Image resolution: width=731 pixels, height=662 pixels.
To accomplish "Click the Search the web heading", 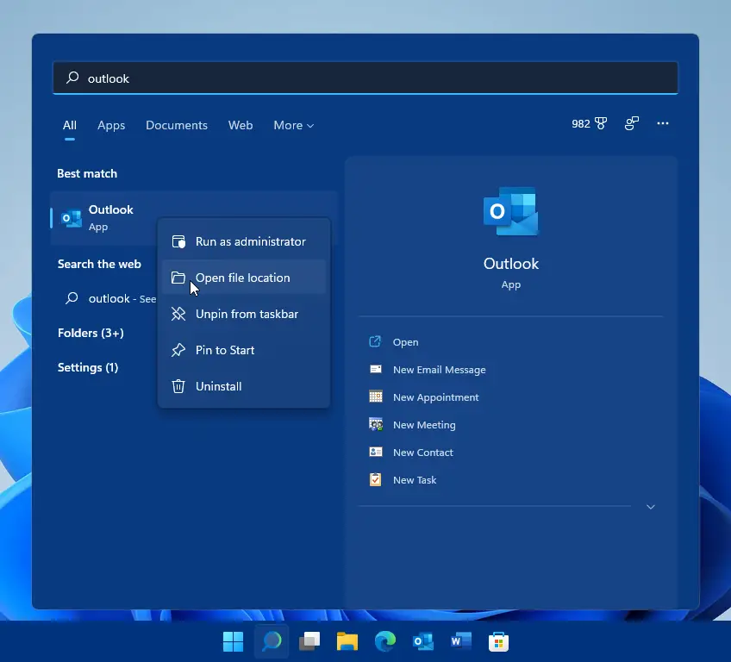I will 99,264.
